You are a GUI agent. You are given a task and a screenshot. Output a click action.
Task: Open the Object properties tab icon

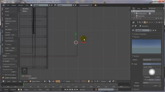(147, 22)
